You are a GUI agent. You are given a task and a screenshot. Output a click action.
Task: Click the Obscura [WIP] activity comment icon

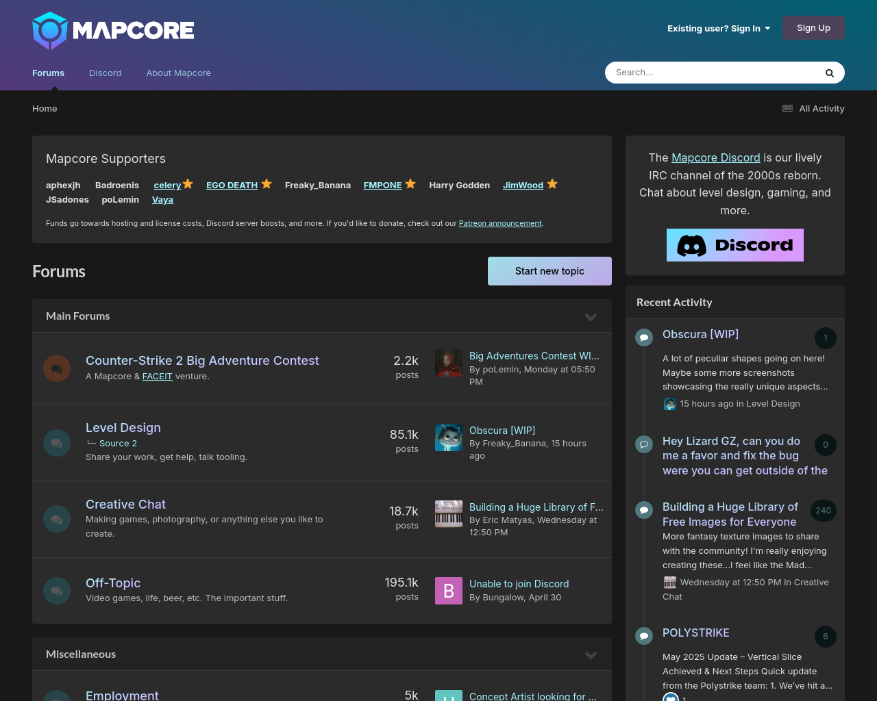[x=644, y=337]
